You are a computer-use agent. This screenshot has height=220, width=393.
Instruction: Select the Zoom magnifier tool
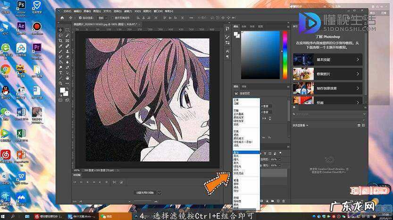[60, 83]
